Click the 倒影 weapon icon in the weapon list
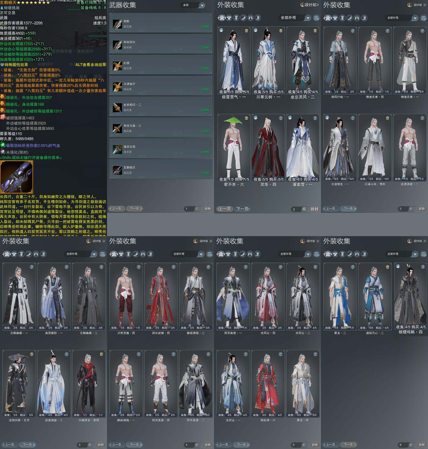The image size is (428, 449). point(117,24)
